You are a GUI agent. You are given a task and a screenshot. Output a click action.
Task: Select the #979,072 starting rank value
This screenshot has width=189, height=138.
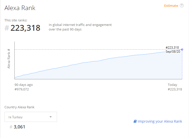coord(22,89)
